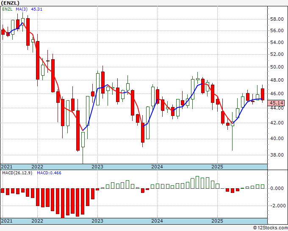Click the 38.00 price axis label
This screenshot has height=231, width=288.
click(277, 155)
